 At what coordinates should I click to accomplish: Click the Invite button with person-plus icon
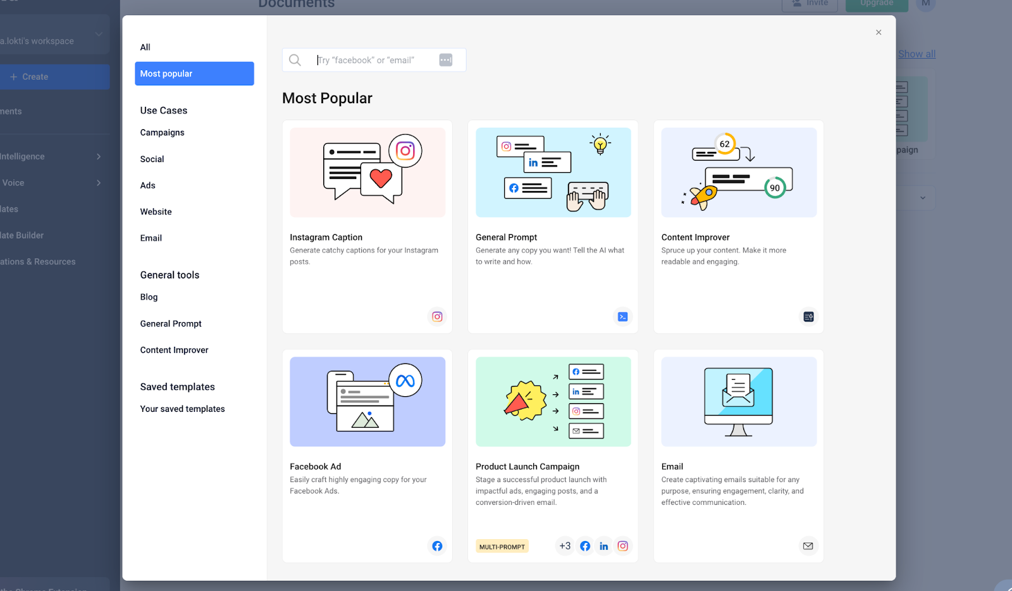click(809, 2)
